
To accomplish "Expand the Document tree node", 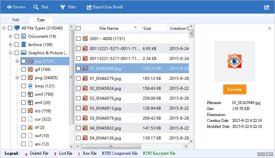I will (x=11, y=36).
